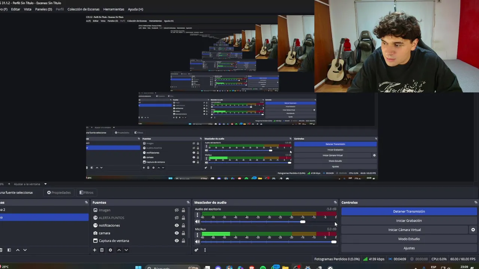This screenshot has width=479, height=269.
Task: Open the virtual camera settings gear
Action: coord(473,230)
